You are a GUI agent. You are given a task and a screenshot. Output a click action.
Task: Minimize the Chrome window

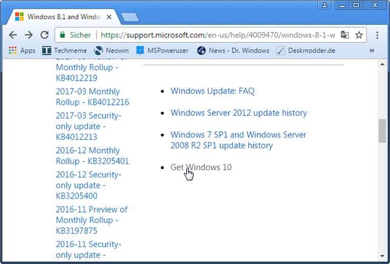point(342,5)
